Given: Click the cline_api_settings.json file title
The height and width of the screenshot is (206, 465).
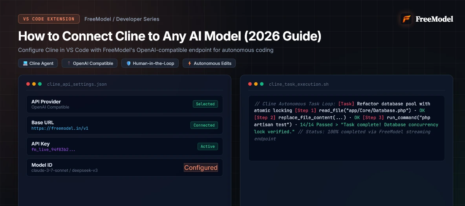Looking at the screenshot, I should 77,84.
